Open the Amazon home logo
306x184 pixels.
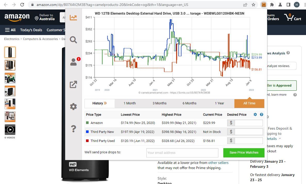[17, 17]
